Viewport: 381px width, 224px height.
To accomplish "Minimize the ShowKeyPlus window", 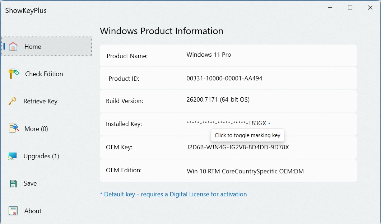I will (x=330, y=8).
